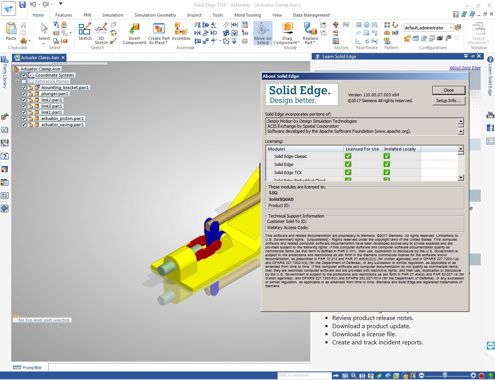The image size is (495, 380).
Task: Click the PromptBar tab at the bottom
Action: tap(28, 368)
